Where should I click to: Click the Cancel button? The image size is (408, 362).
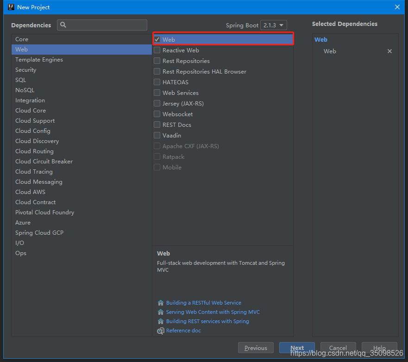[x=338, y=348]
